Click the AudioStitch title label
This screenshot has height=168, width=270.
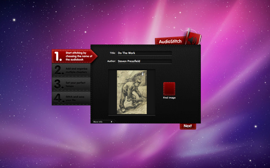[x=170, y=41]
